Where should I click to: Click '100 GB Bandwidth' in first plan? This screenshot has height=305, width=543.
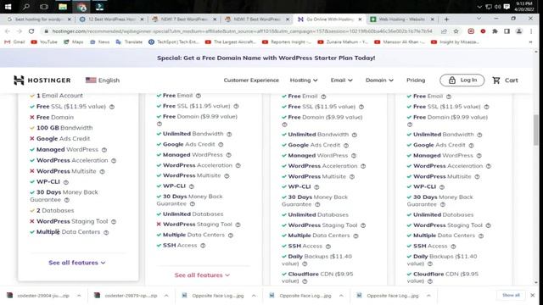(x=64, y=128)
